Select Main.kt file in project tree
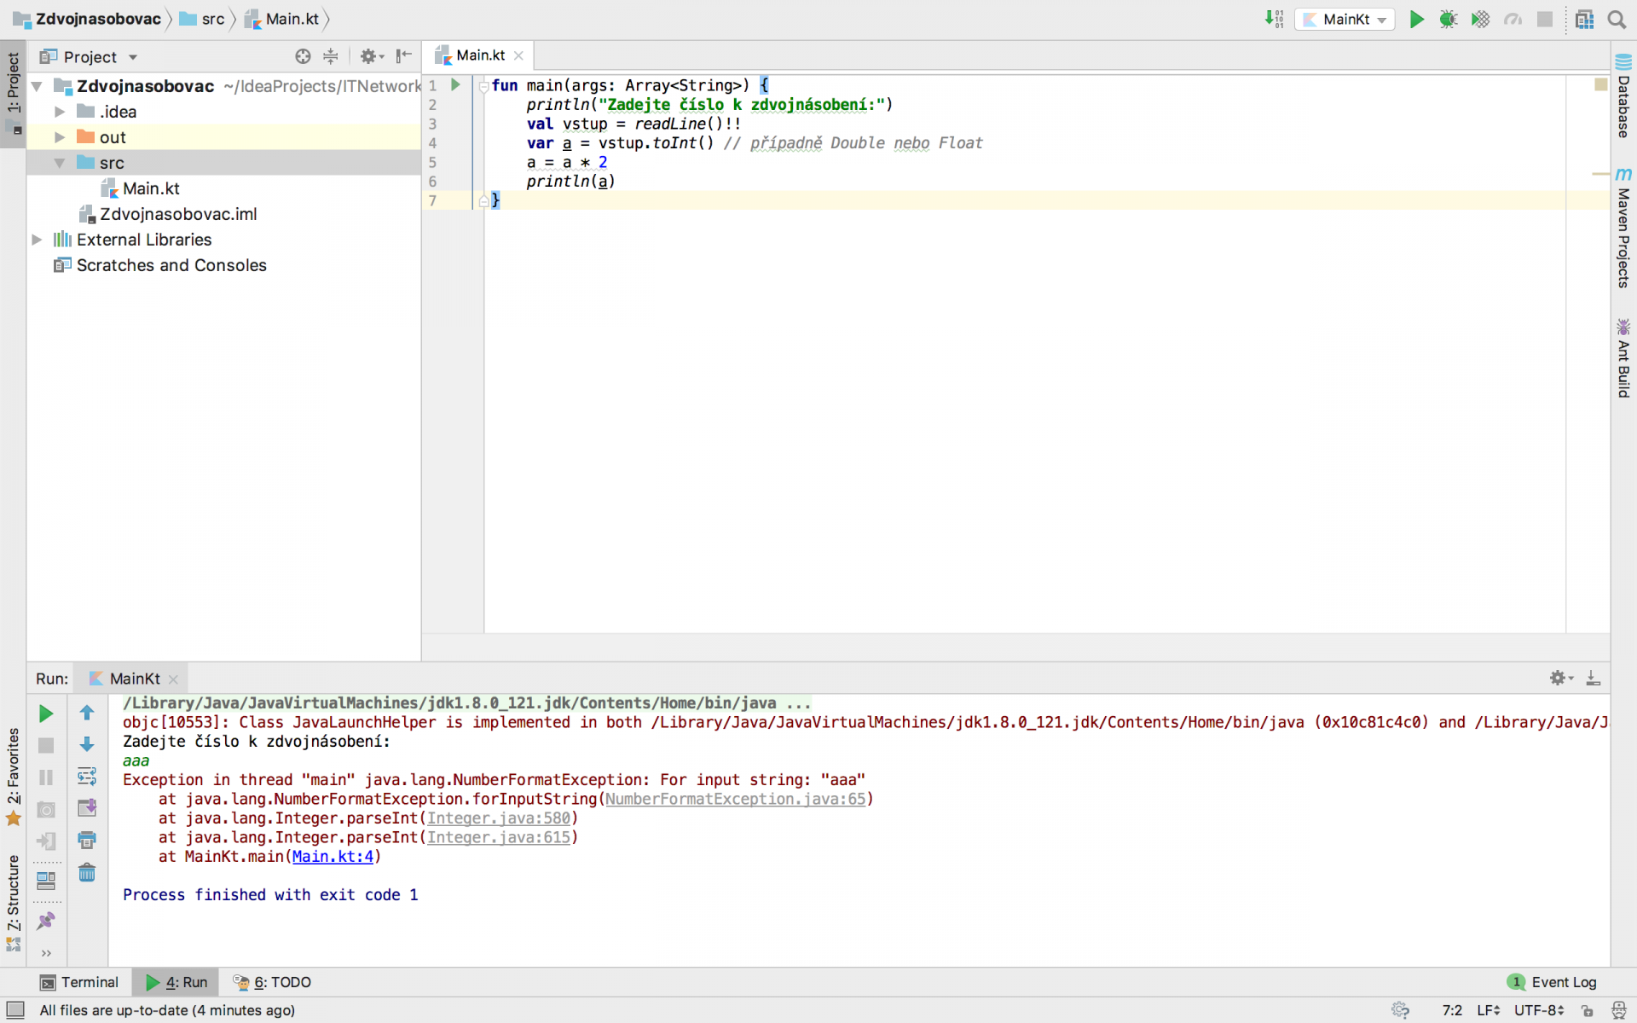The height and width of the screenshot is (1023, 1637). pos(151,188)
